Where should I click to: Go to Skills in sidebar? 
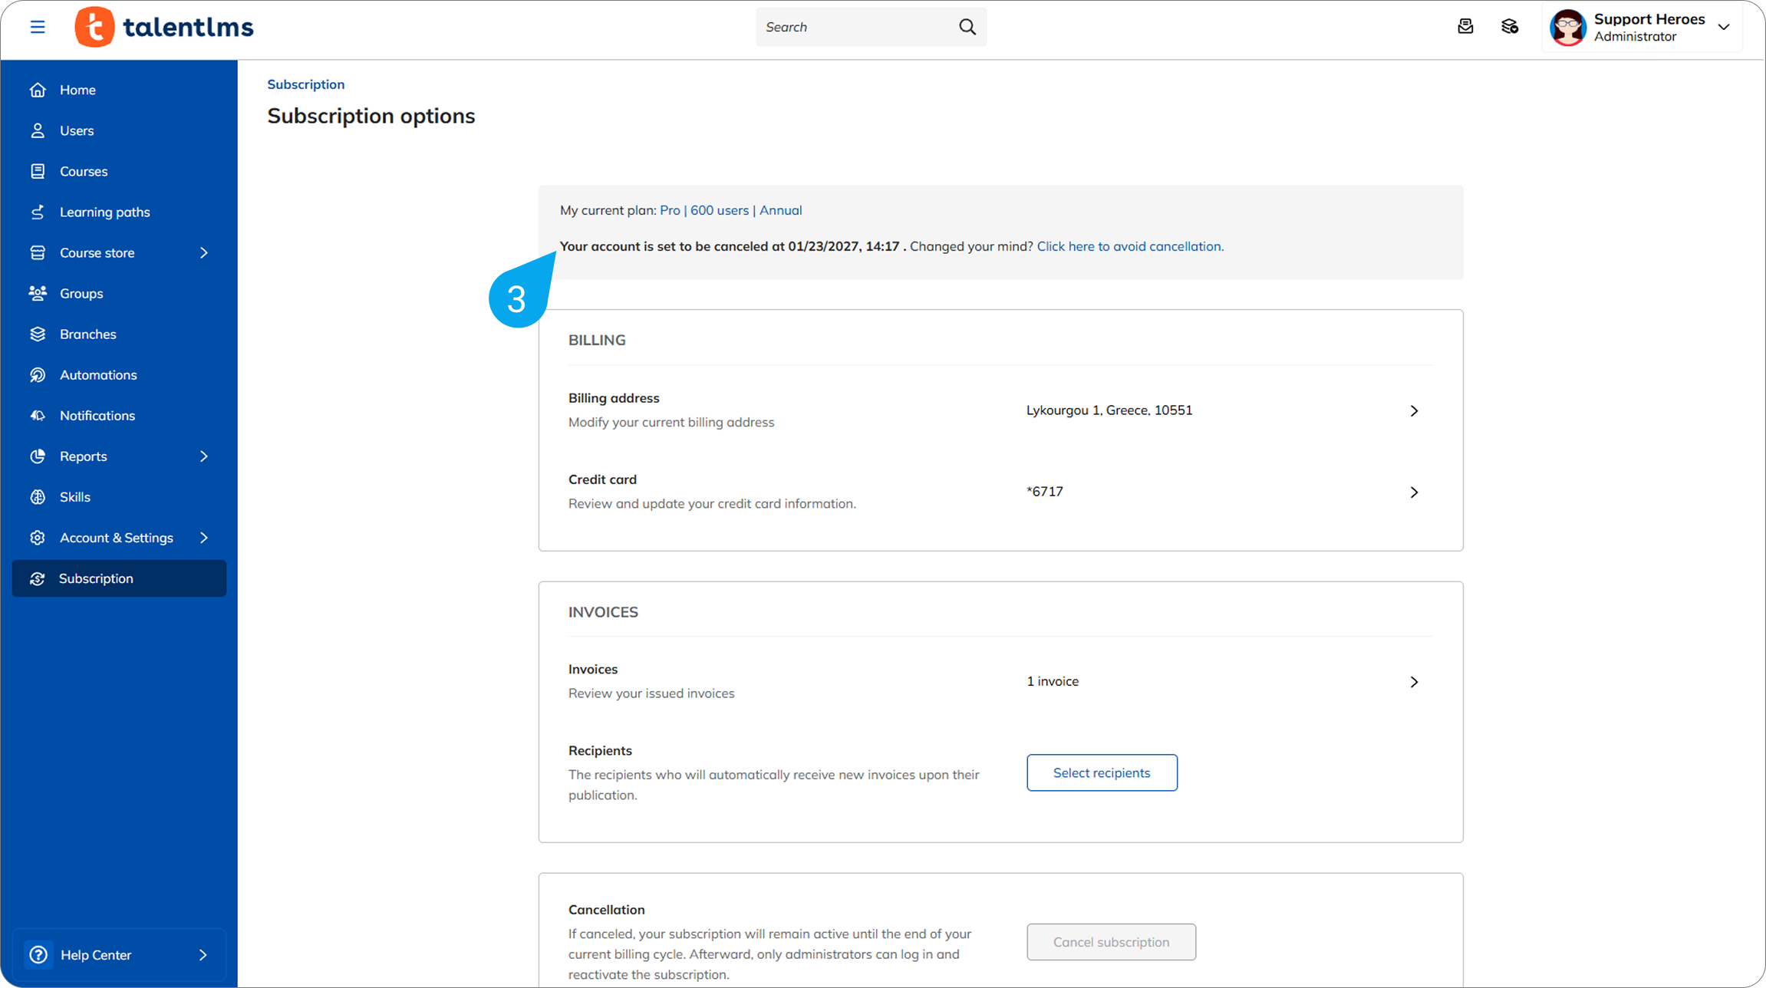[x=75, y=496]
